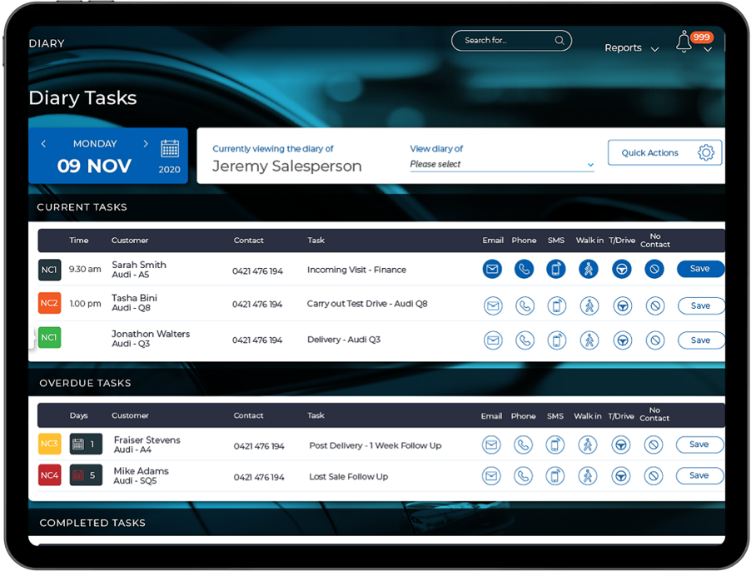Screen dimensions: 751x571
Task: Click the search magnifier icon
Action: pos(560,40)
